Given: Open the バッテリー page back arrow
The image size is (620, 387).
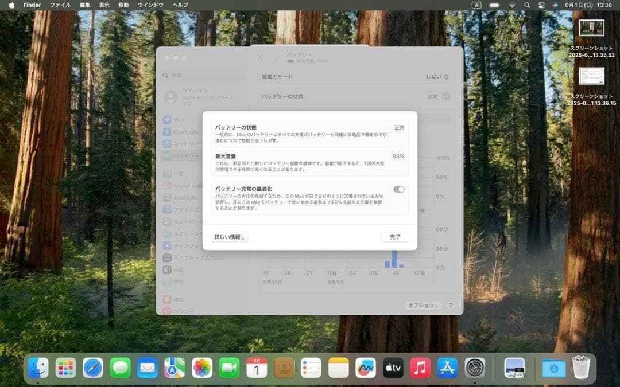Looking at the screenshot, I should pyautogui.click(x=261, y=57).
